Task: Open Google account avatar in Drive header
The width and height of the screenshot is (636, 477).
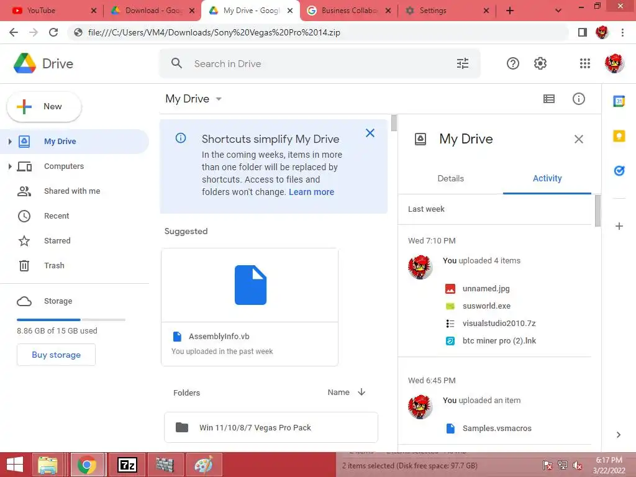Action: point(614,63)
